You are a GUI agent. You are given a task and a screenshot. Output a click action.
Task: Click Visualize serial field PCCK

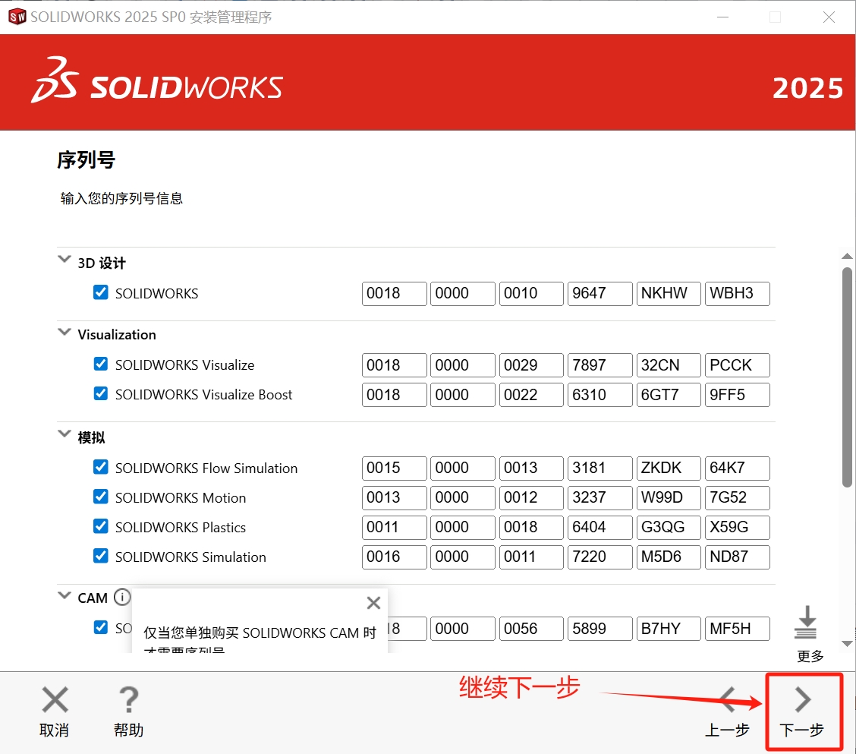click(738, 365)
